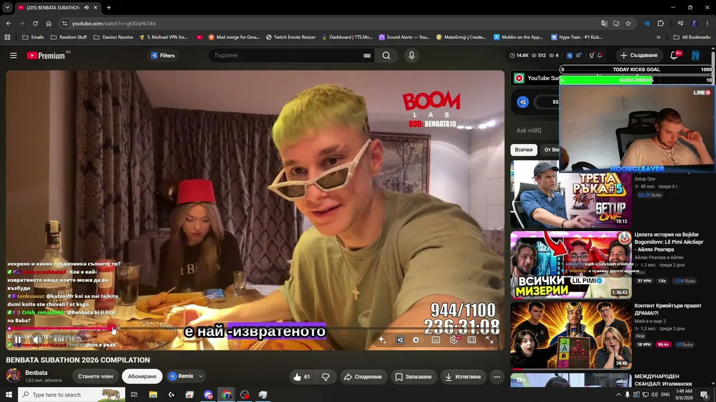This screenshot has width=716, height=402.
Task: Click the 'Абониране' subscribe button
Action: [142, 376]
